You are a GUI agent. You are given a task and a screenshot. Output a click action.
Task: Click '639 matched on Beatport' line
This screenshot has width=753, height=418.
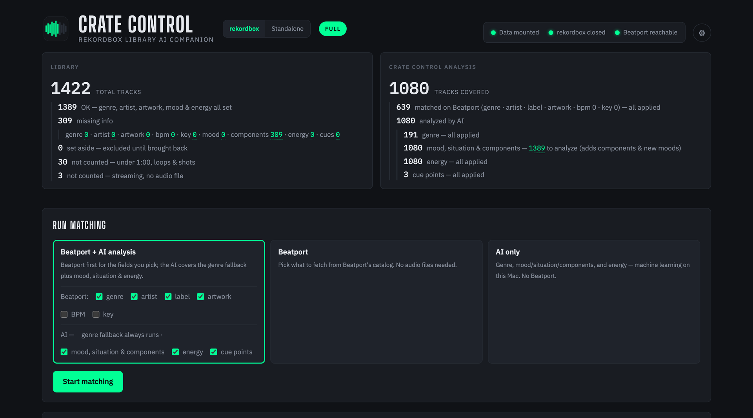point(528,107)
